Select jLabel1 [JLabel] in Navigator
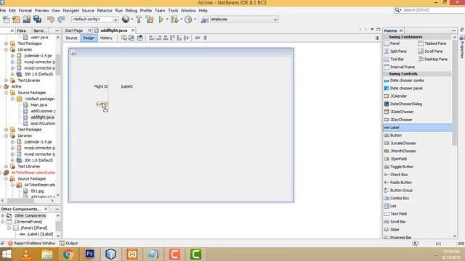Viewport: 465px width, 261px height. [40, 234]
